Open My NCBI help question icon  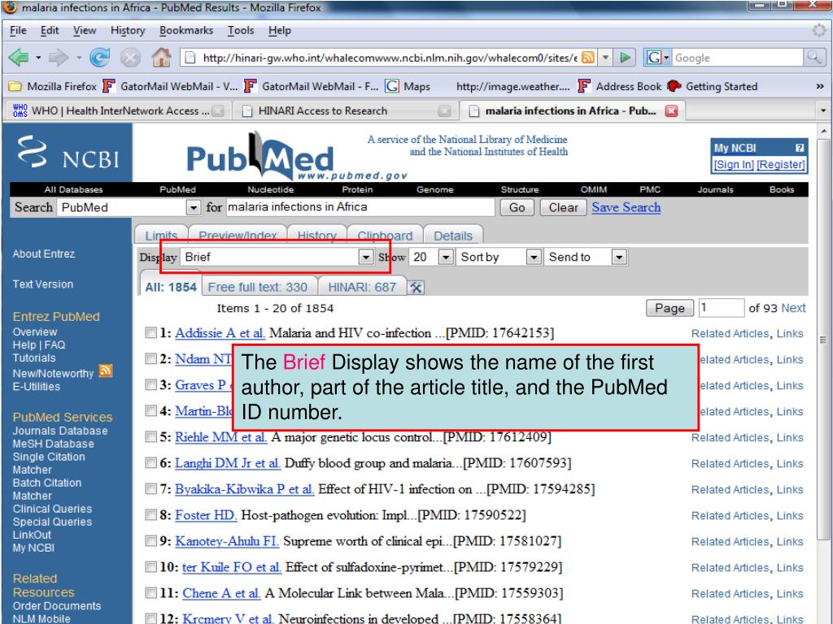pyautogui.click(x=800, y=148)
